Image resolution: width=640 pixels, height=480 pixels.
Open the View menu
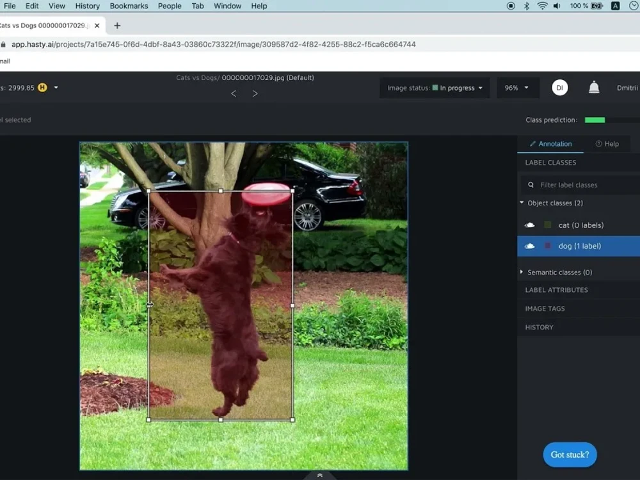(57, 6)
